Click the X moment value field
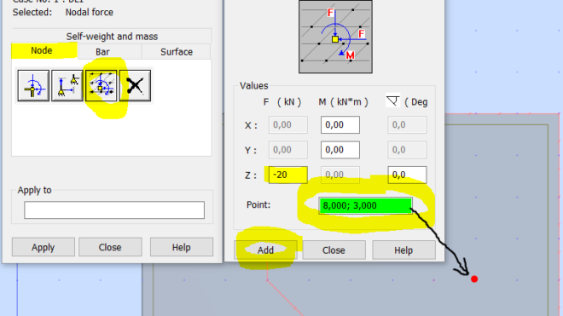This screenshot has width=563, height=316. click(x=340, y=125)
